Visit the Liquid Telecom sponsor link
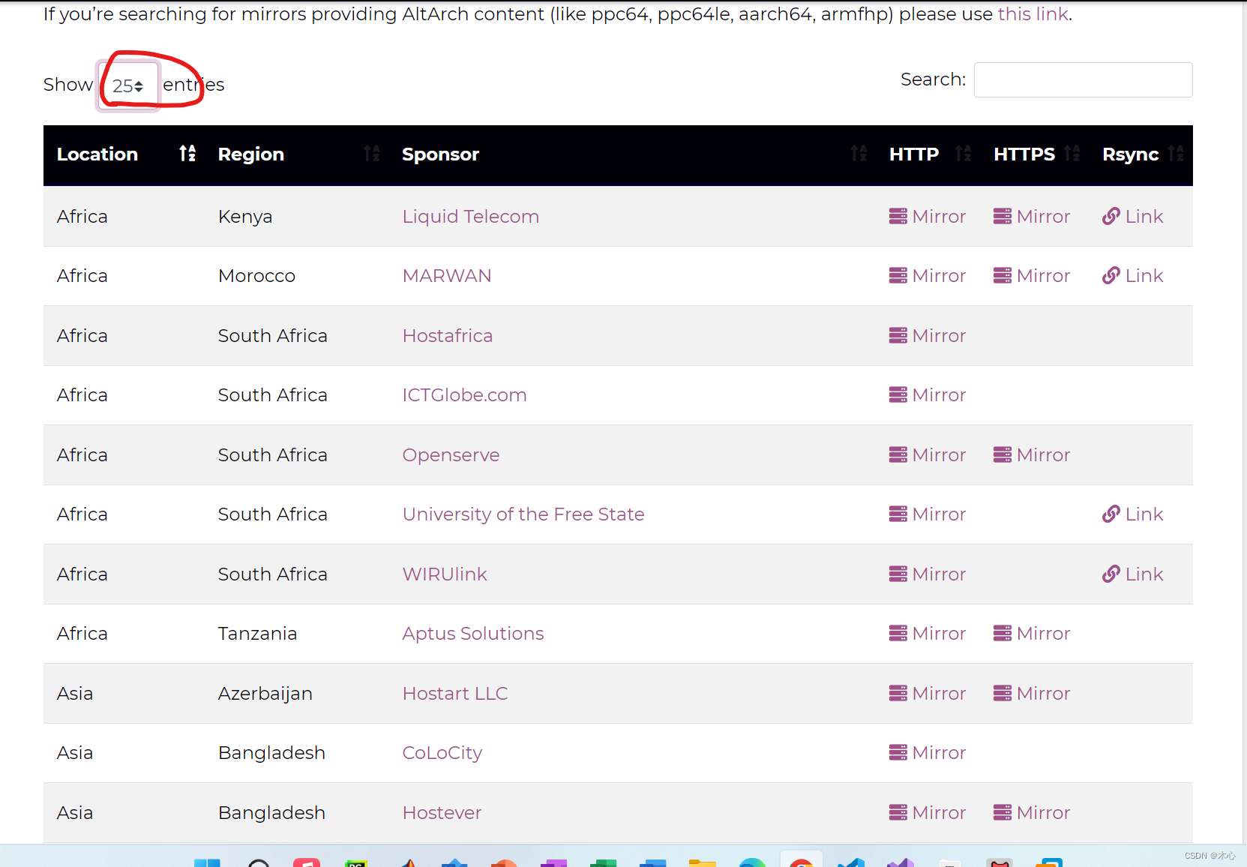The image size is (1247, 867). point(470,217)
